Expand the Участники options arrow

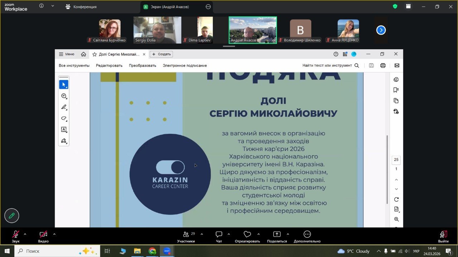[202, 234]
